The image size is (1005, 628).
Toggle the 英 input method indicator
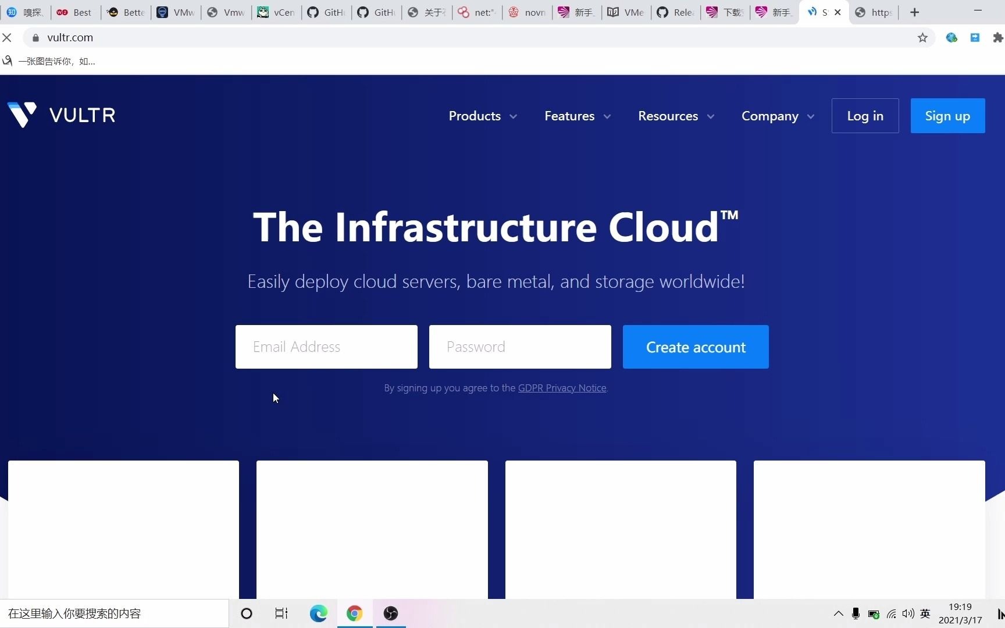click(x=925, y=613)
